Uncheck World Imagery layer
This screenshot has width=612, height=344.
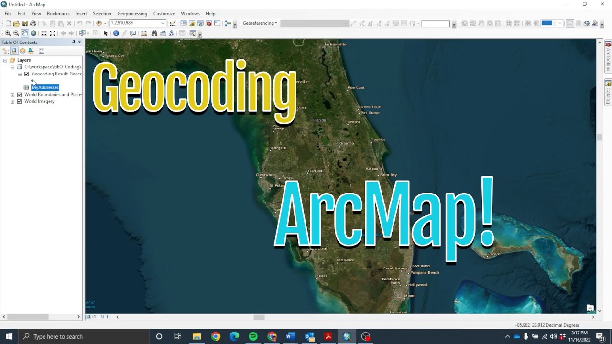20,101
